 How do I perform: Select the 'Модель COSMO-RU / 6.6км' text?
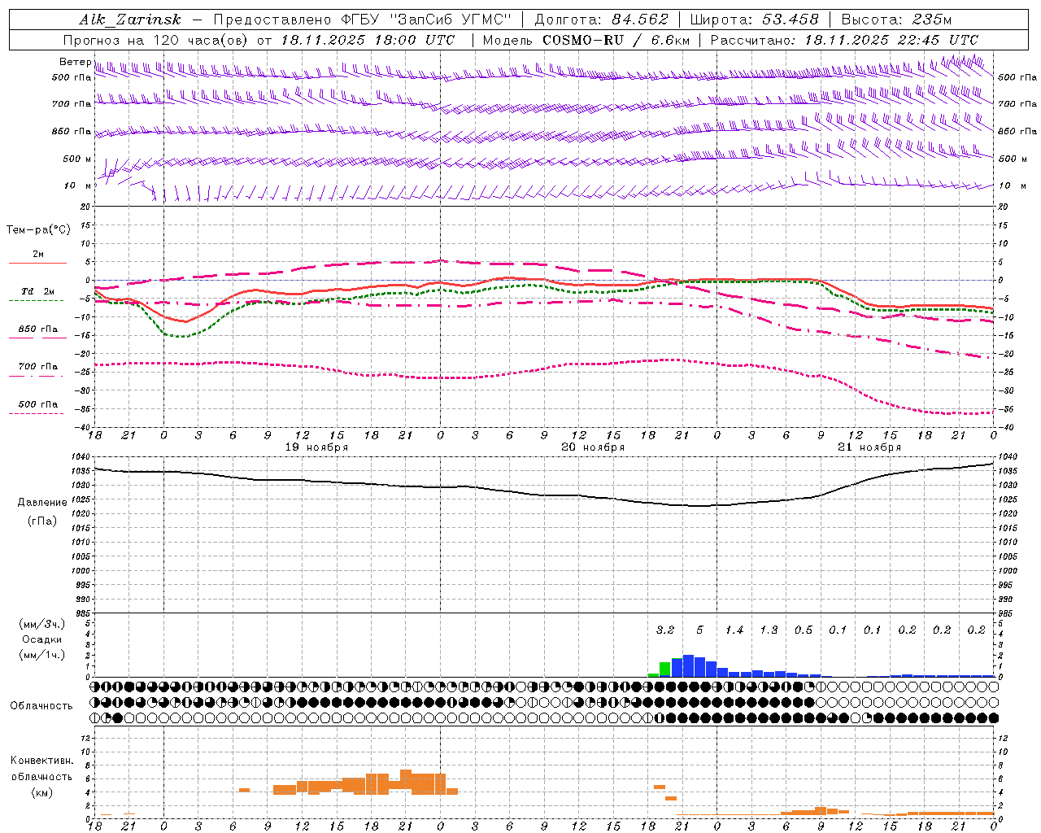point(586,40)
